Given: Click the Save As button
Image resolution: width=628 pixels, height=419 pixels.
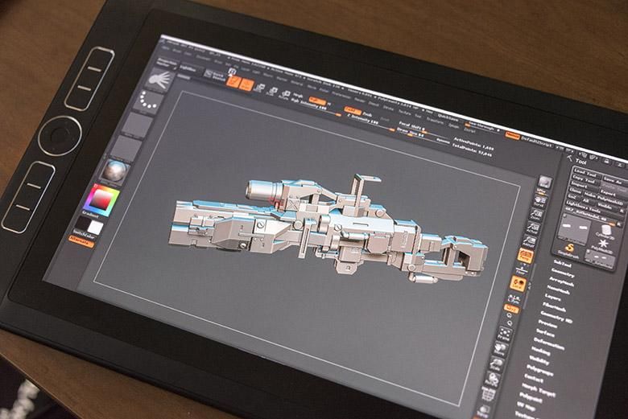Looking at the screenshot, I should point(614,180).
